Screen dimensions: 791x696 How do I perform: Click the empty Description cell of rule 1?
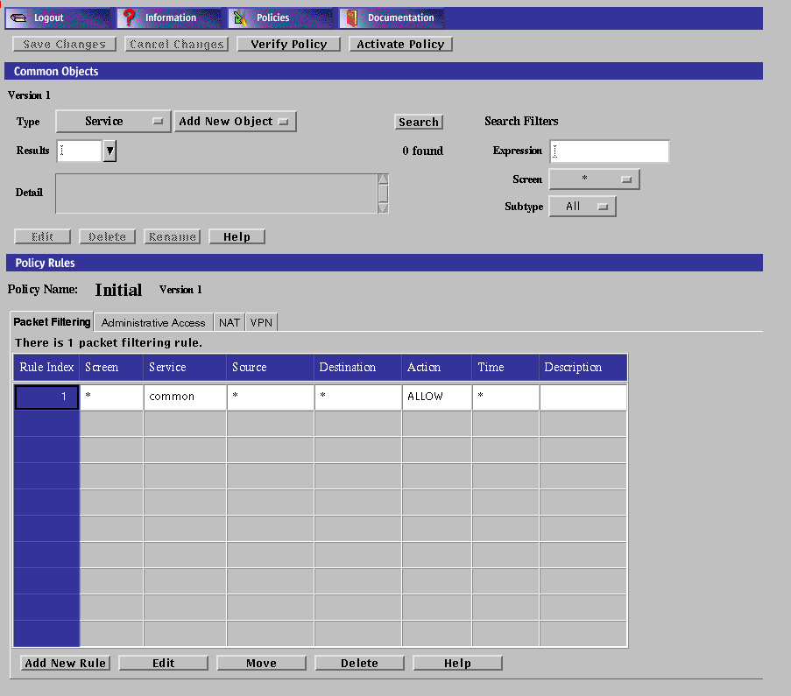tap(583, 397)
